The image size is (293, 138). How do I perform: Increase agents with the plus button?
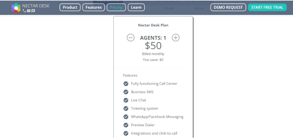click(176, 38)
